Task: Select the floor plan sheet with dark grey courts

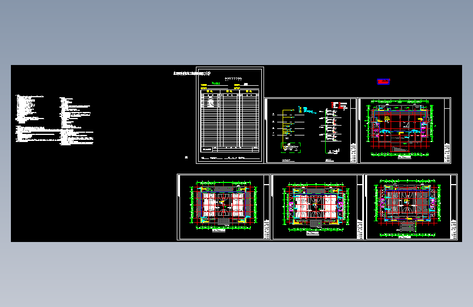Action: (411, 207)
